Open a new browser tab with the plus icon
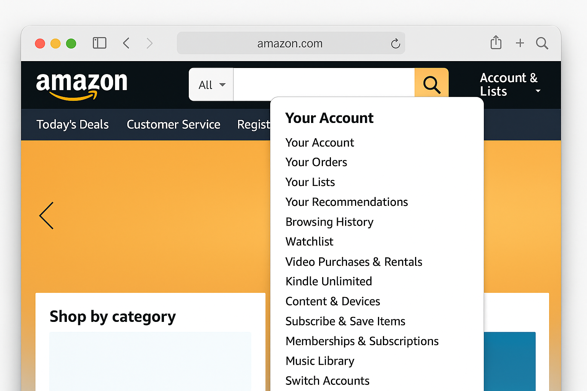Image resolution: width=587 pixels, height=391 pixels. click(x=520, y=43)
